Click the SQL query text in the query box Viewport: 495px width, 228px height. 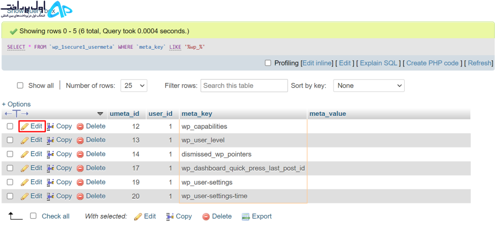(x=106, y=47)
